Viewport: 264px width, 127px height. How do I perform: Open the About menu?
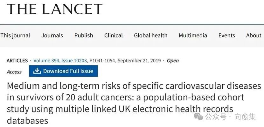(254, 35)
